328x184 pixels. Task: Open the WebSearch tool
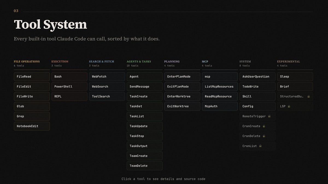click(107, 86)
